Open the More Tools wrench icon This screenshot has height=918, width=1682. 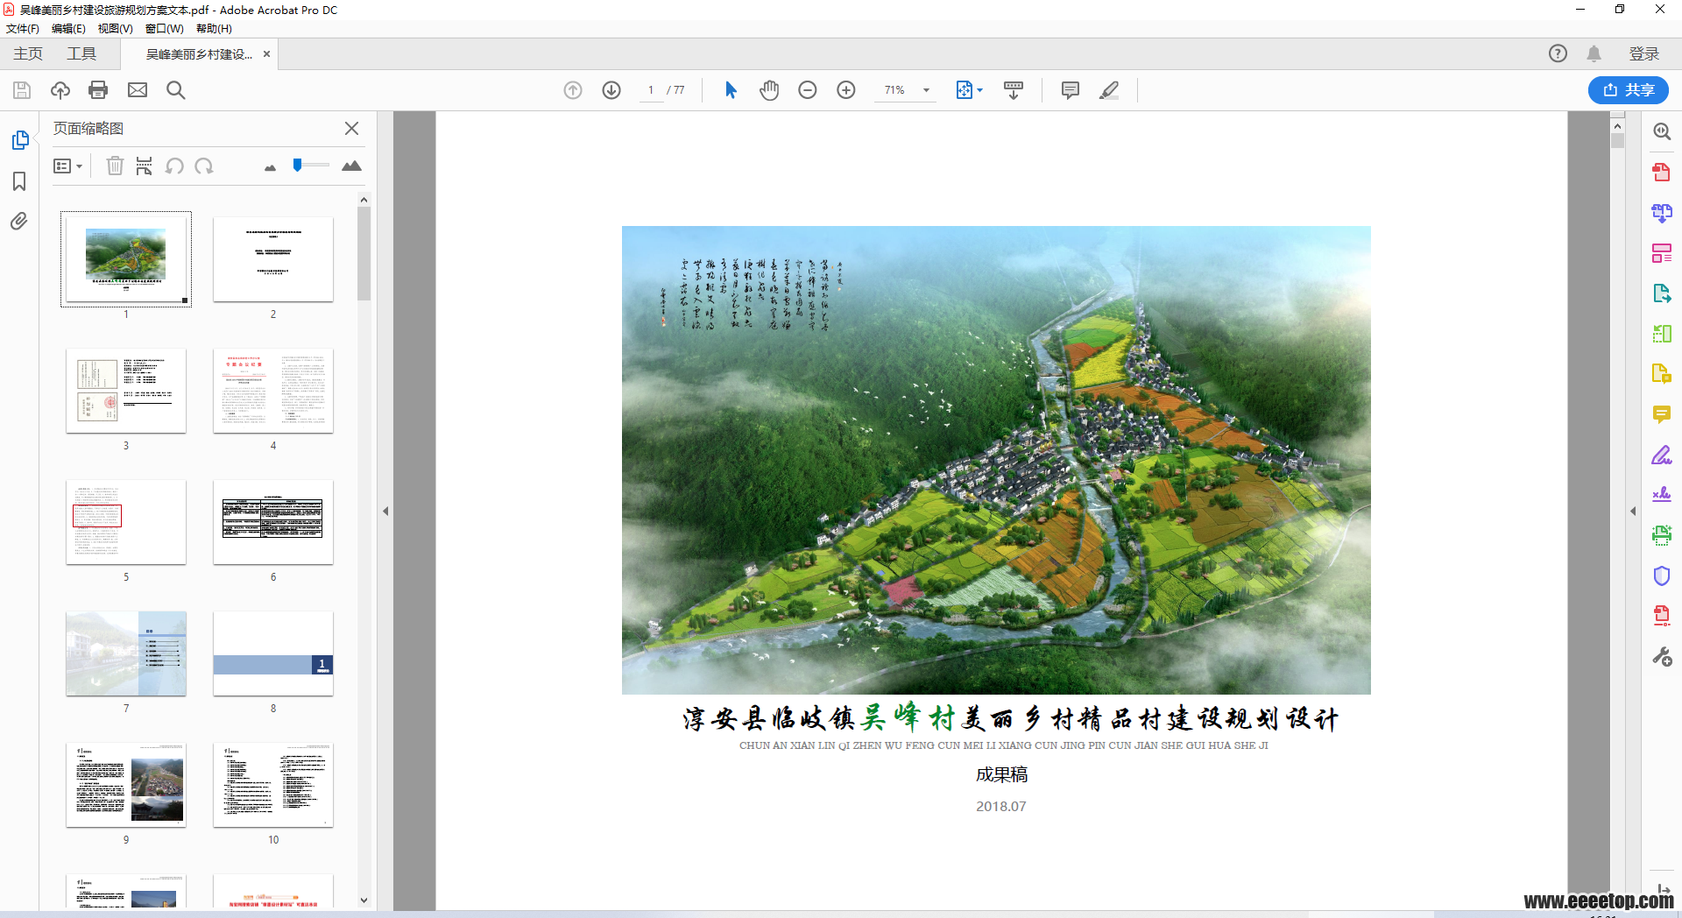click(x=1662, y=656)
